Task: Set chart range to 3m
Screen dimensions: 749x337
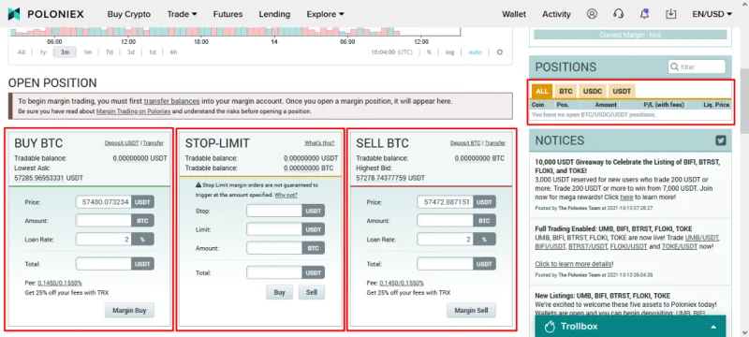Action: tap(65, 52)
